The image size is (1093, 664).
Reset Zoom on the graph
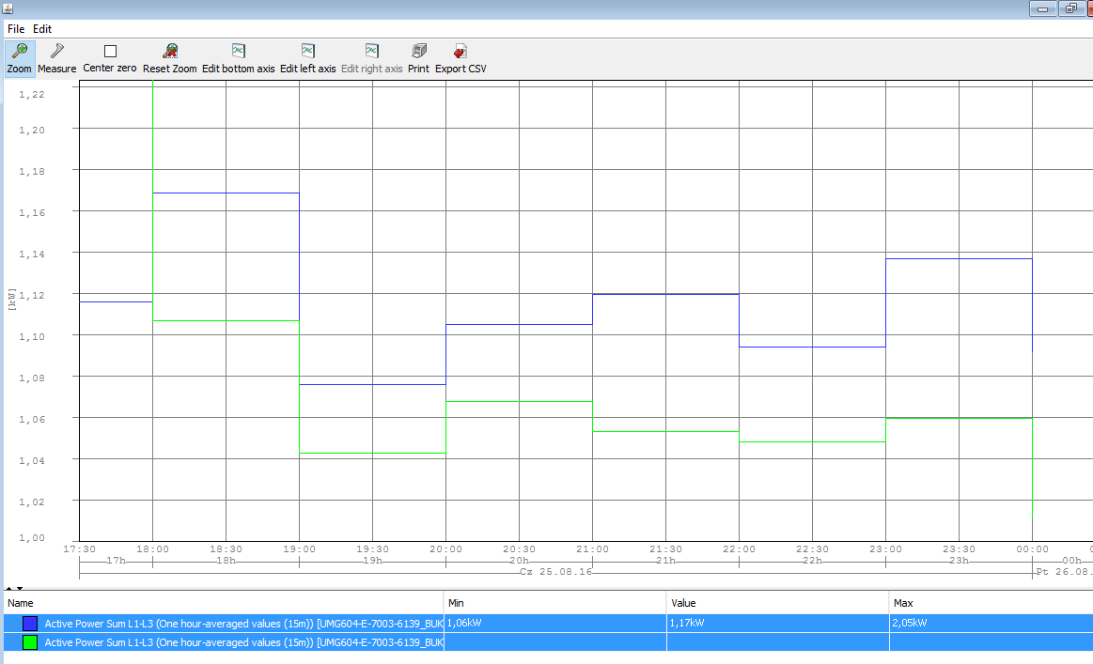tap(169, 58)
